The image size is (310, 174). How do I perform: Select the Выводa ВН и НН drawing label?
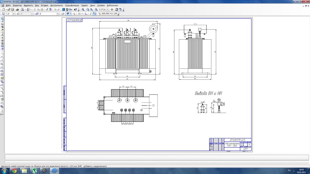(208, 93)
